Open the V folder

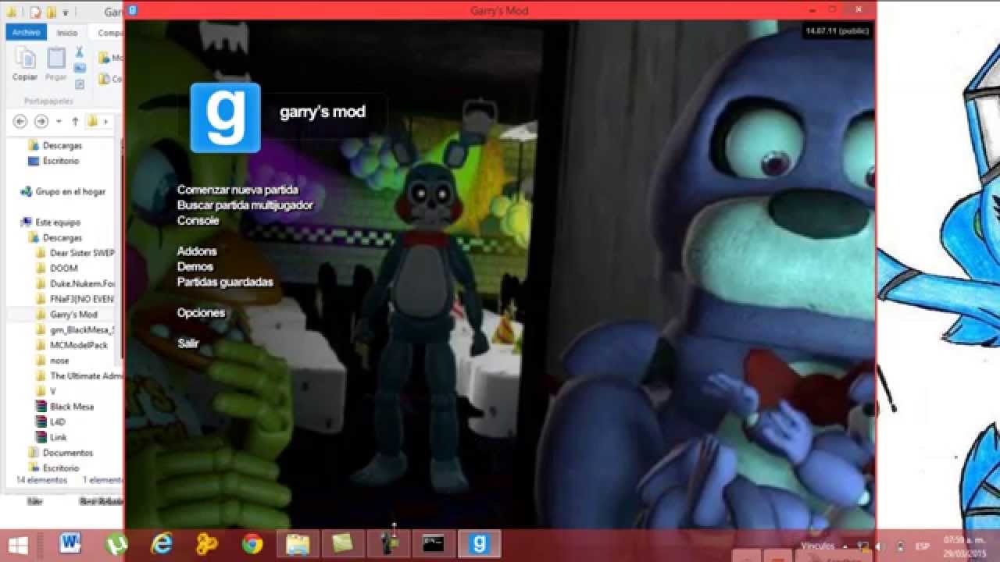coord(46,391)
